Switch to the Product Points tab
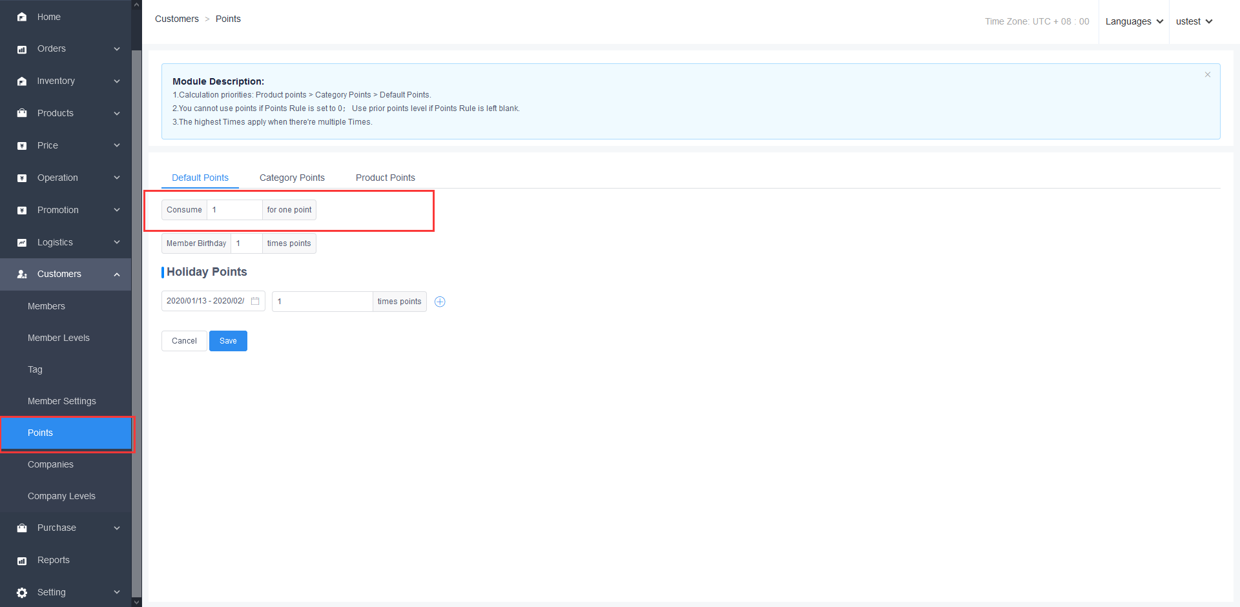 click(x=385, y=178)
